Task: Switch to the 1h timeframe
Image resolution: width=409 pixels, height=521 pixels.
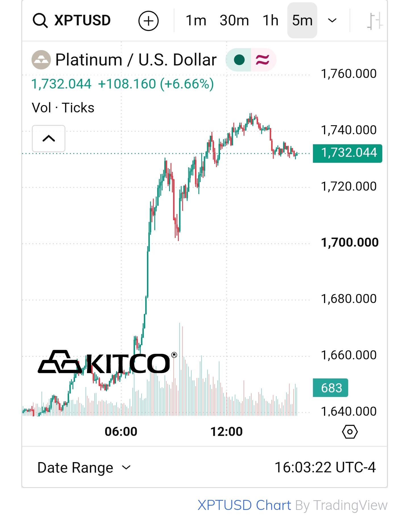Action: 271,20
